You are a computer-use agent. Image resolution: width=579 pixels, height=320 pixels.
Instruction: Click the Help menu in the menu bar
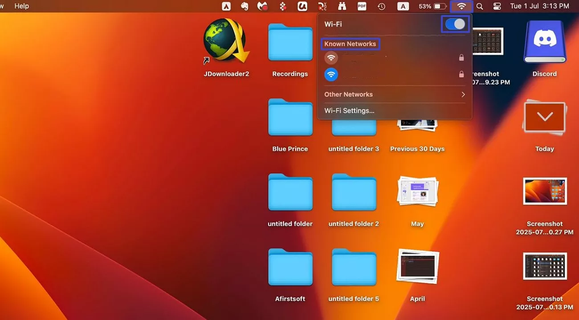21,6
